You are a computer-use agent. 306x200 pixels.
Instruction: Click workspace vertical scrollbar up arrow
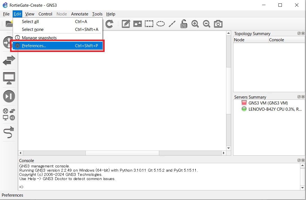click(x=229, y=33)
